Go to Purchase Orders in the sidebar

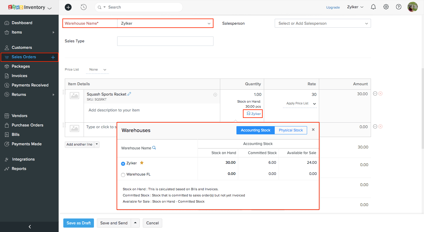click(27, 125)
